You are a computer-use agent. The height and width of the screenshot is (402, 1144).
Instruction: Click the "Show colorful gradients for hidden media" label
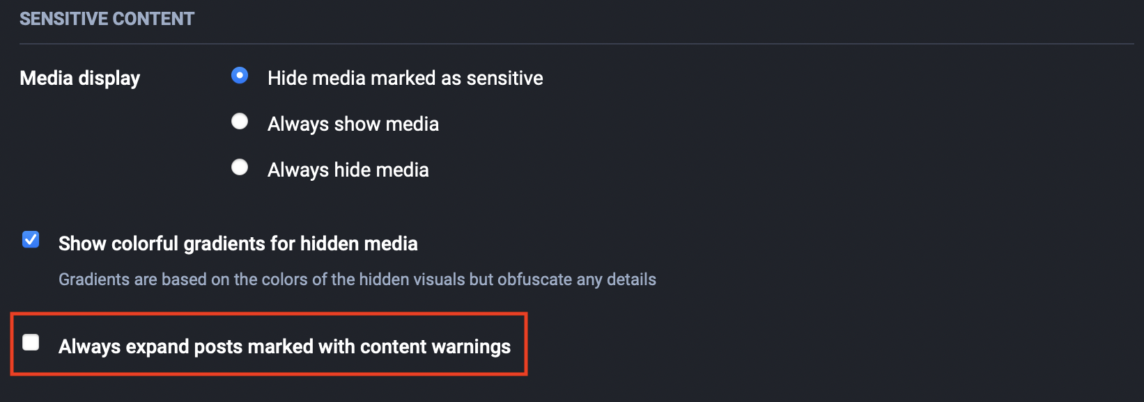pos(238,243)
